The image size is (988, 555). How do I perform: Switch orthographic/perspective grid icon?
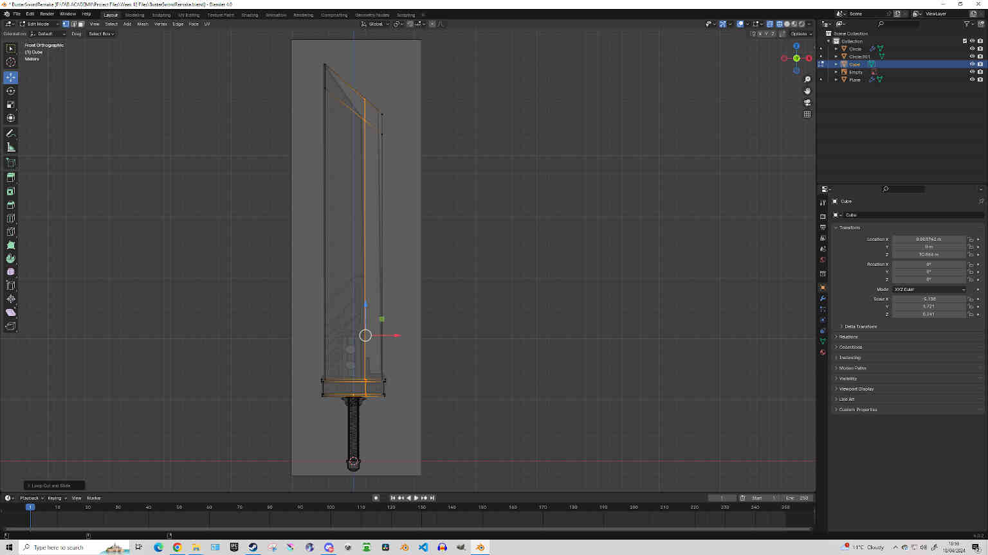point(807,114)
